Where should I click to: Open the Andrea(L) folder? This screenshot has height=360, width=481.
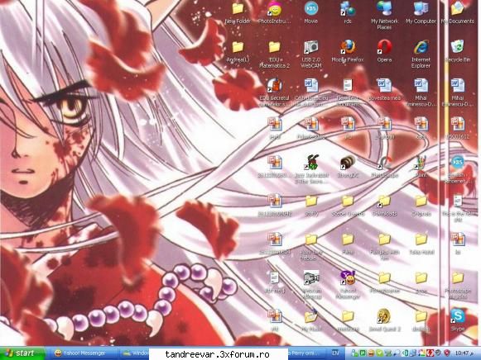pyautogui.click(x=238, y=51)
